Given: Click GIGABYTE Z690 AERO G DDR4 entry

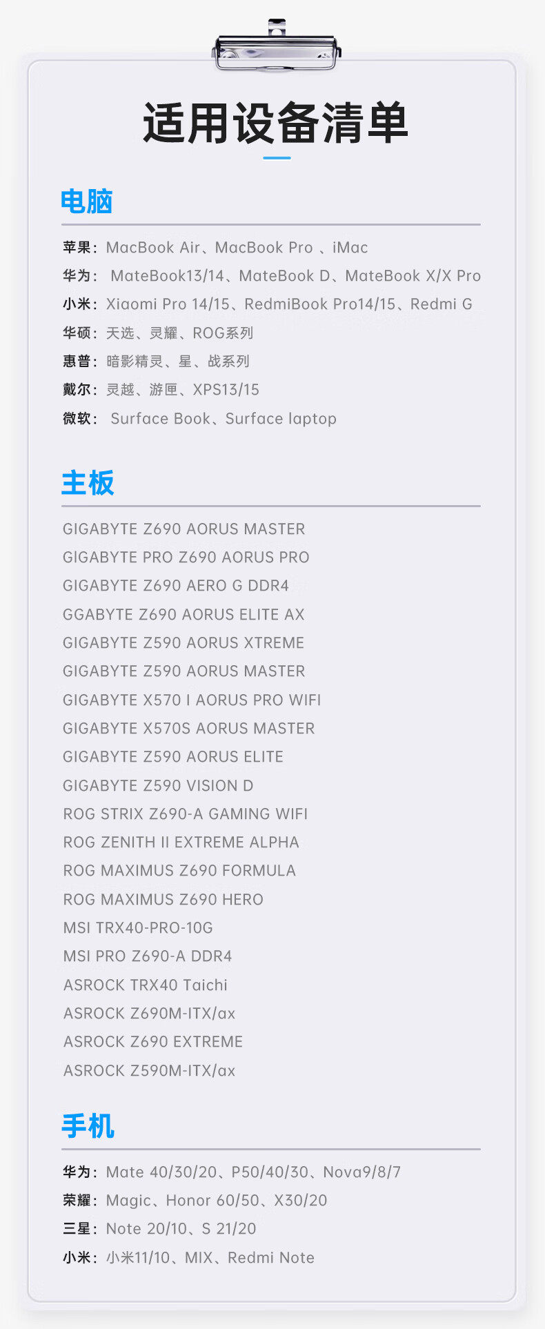Looking at the screenshot, I should click(176, 586).
